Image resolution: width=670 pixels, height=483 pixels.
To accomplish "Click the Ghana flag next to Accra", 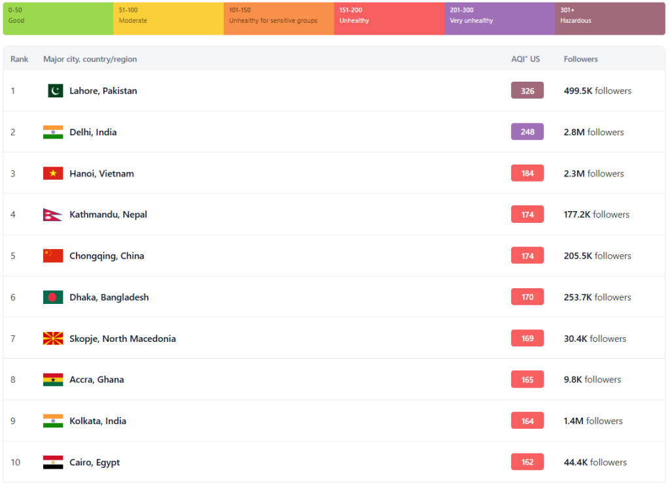I will click(53, 380).
